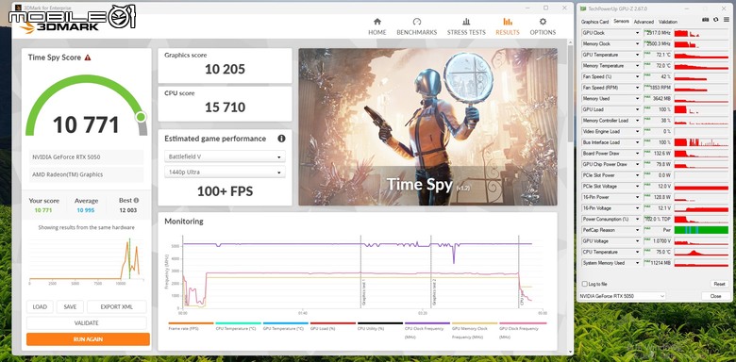Tick the Log to file checkbox
This screenshot has height=362, width=736.
point(584,284)
